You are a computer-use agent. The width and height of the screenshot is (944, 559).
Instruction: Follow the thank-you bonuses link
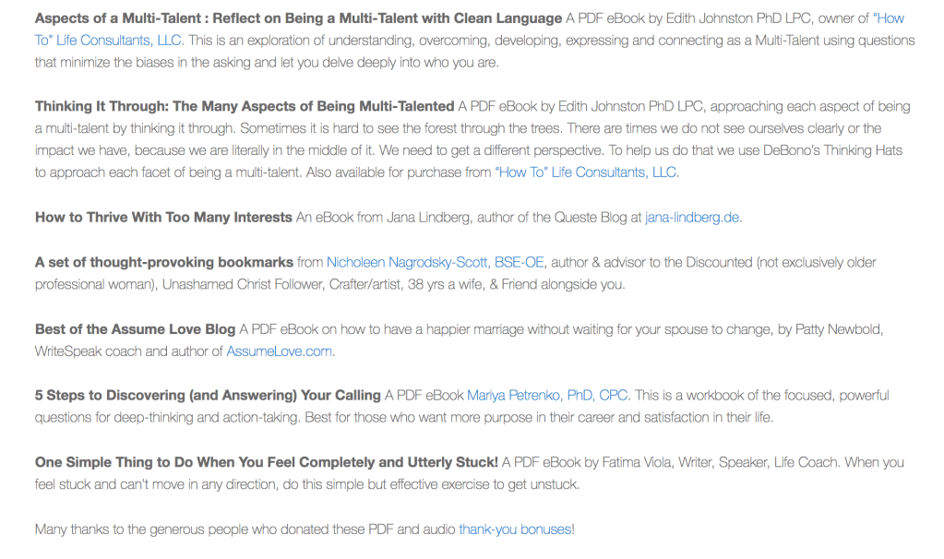click(516, 529)
